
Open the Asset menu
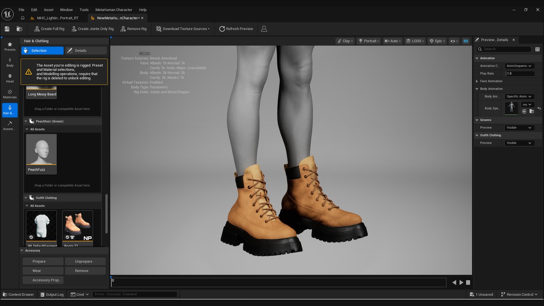pyautogui.click(x=49, y=9)
